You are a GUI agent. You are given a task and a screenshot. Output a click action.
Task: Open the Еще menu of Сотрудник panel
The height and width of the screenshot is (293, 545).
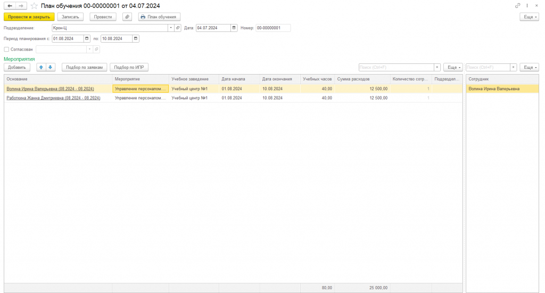pyautogui.click(x=530, y=67)
